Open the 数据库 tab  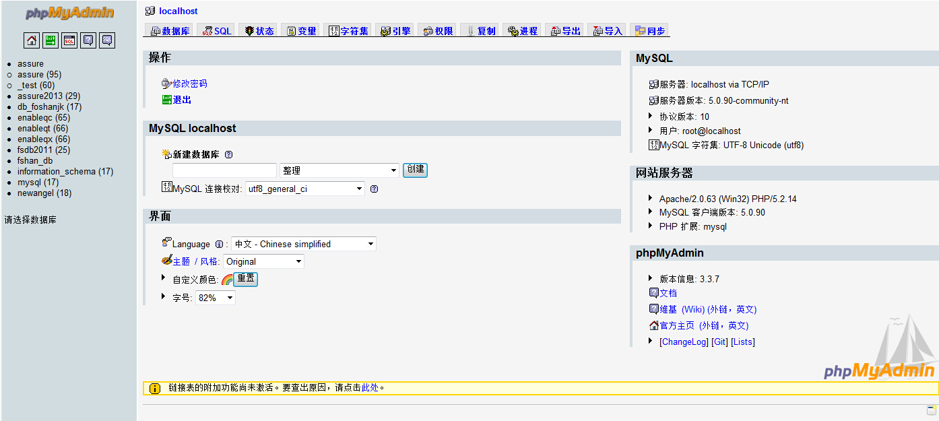coord(170,31)
